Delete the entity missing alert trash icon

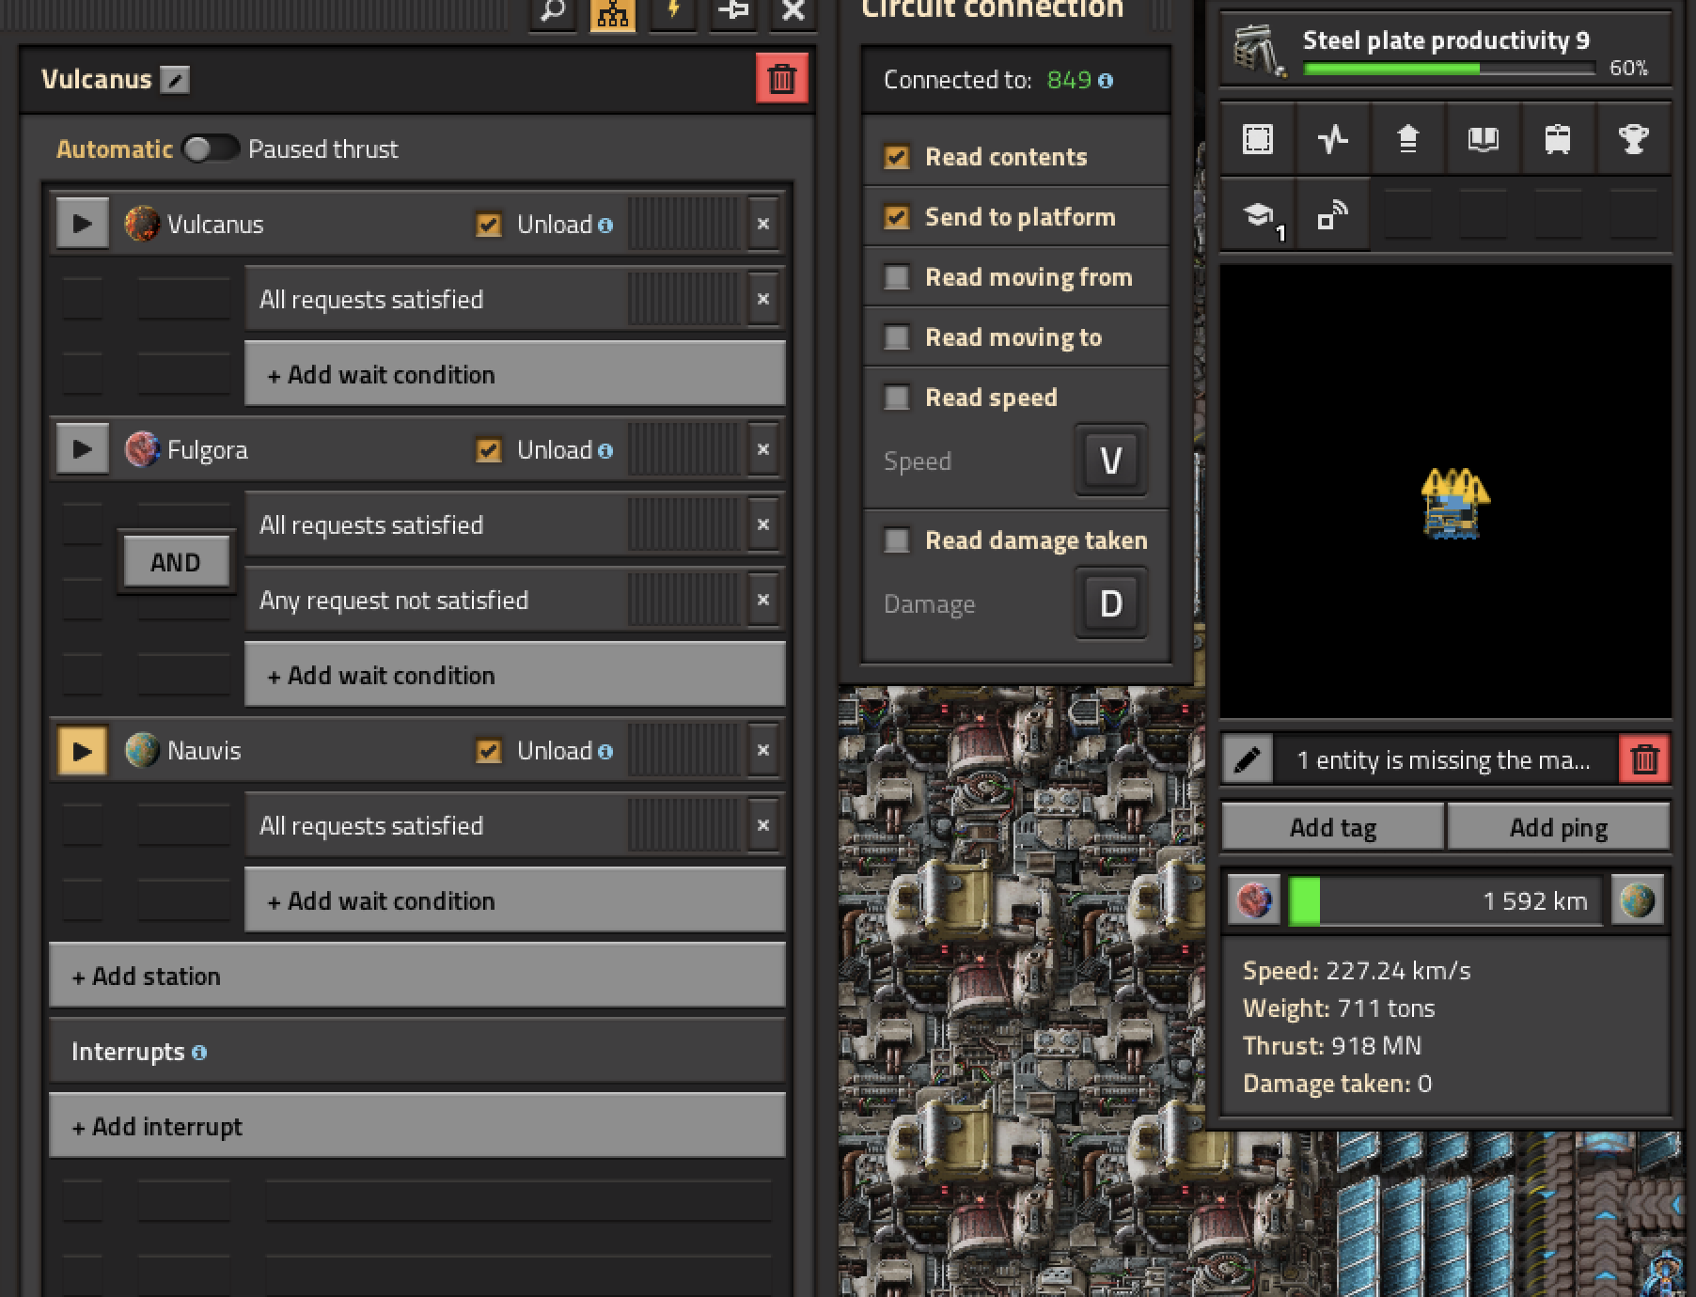pos(1644,759)
